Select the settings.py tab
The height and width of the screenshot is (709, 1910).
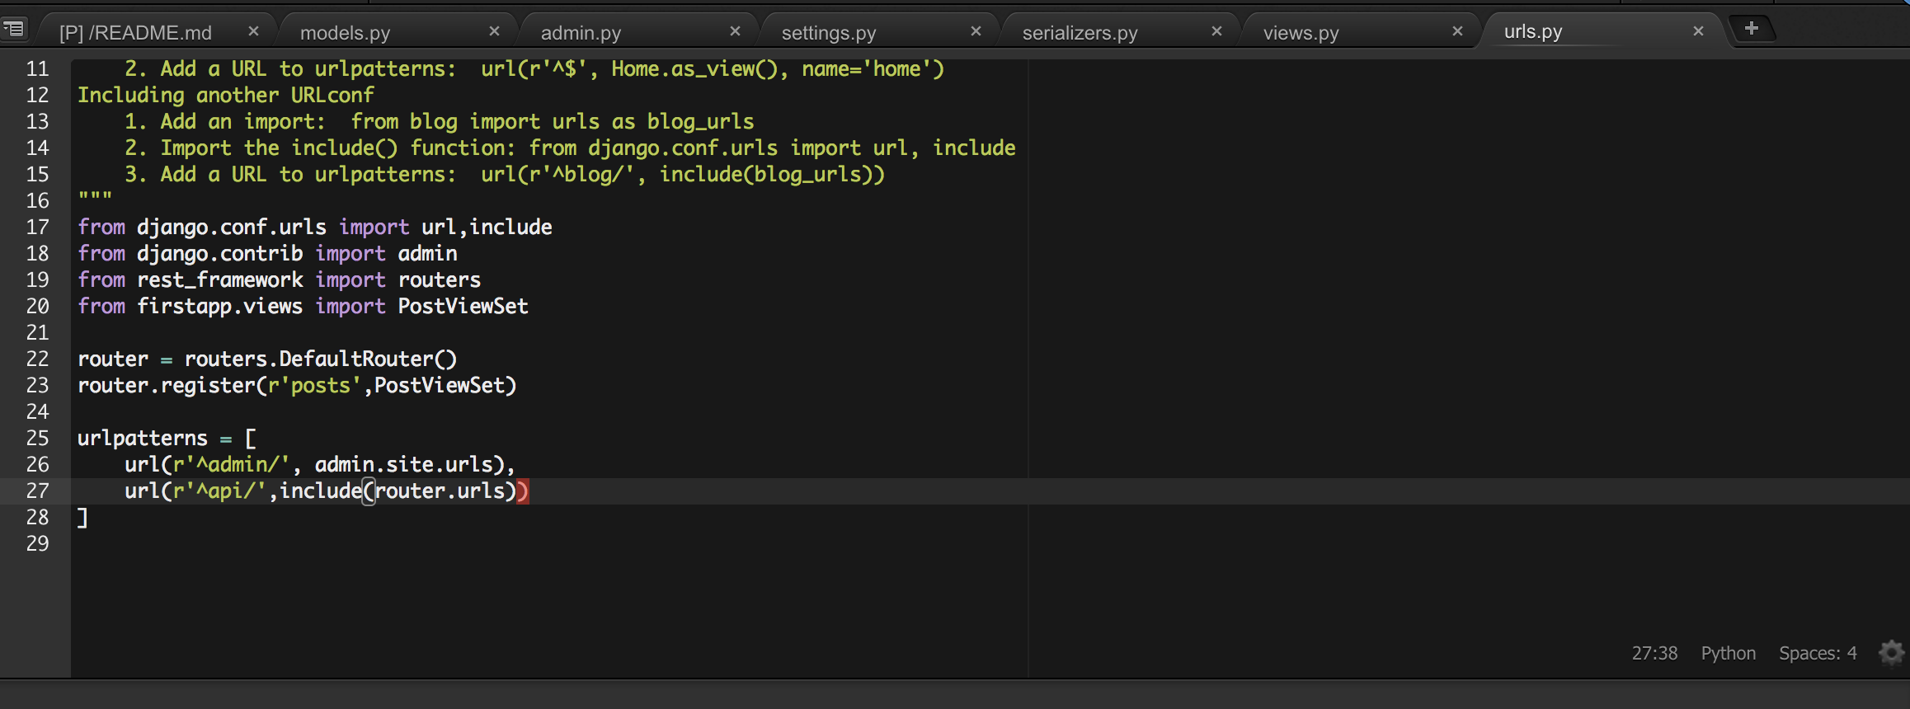[x=828, y=33]
